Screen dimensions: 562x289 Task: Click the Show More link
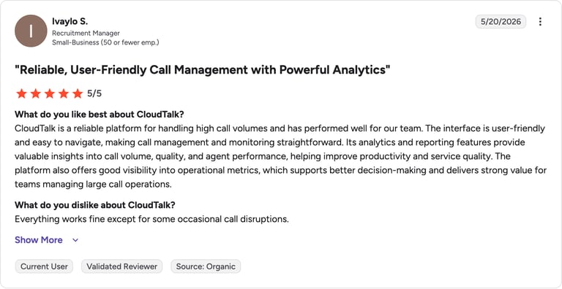coord(39,240)
